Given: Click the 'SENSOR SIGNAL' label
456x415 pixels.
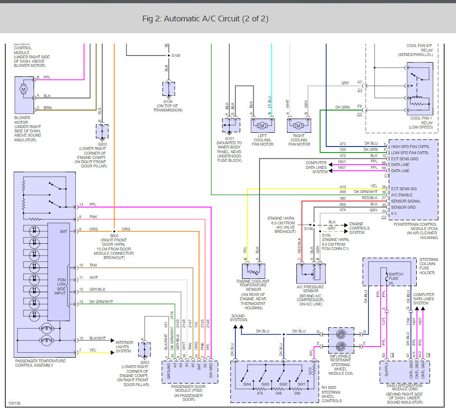Looking at the screenshot, I should 406,201.
